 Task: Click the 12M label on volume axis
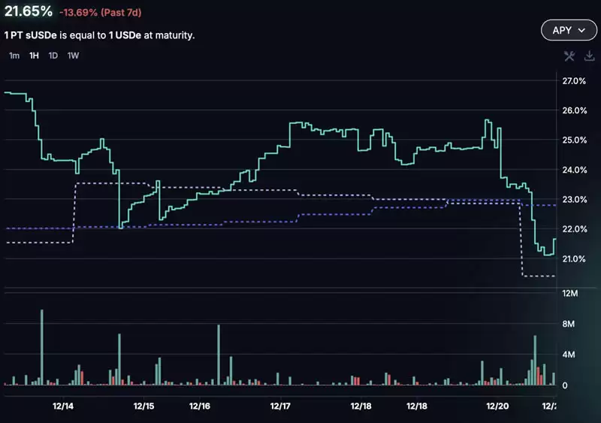click(569, 293)
